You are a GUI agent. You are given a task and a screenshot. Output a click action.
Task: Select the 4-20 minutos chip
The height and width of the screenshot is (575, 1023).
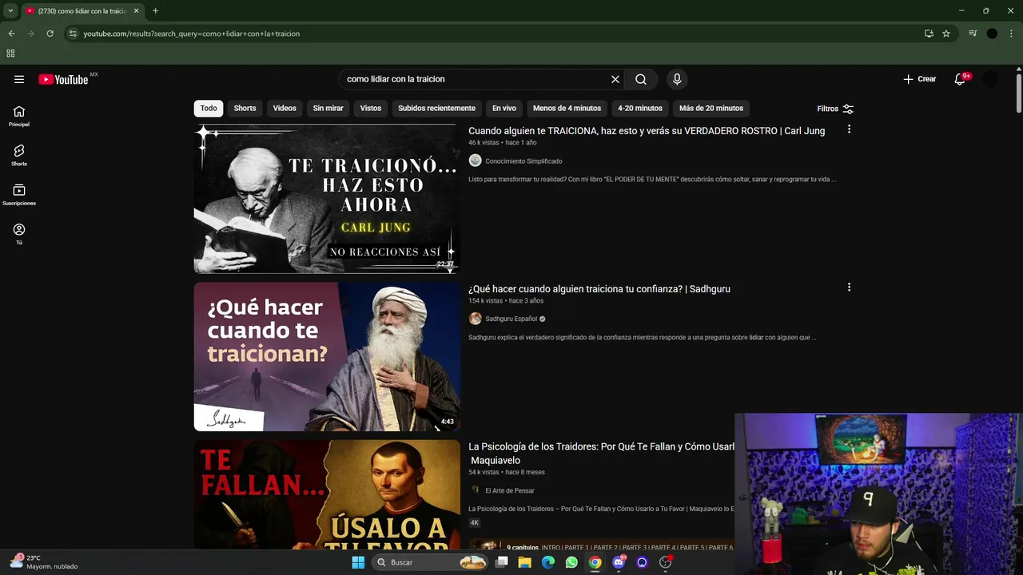(640, 108)
